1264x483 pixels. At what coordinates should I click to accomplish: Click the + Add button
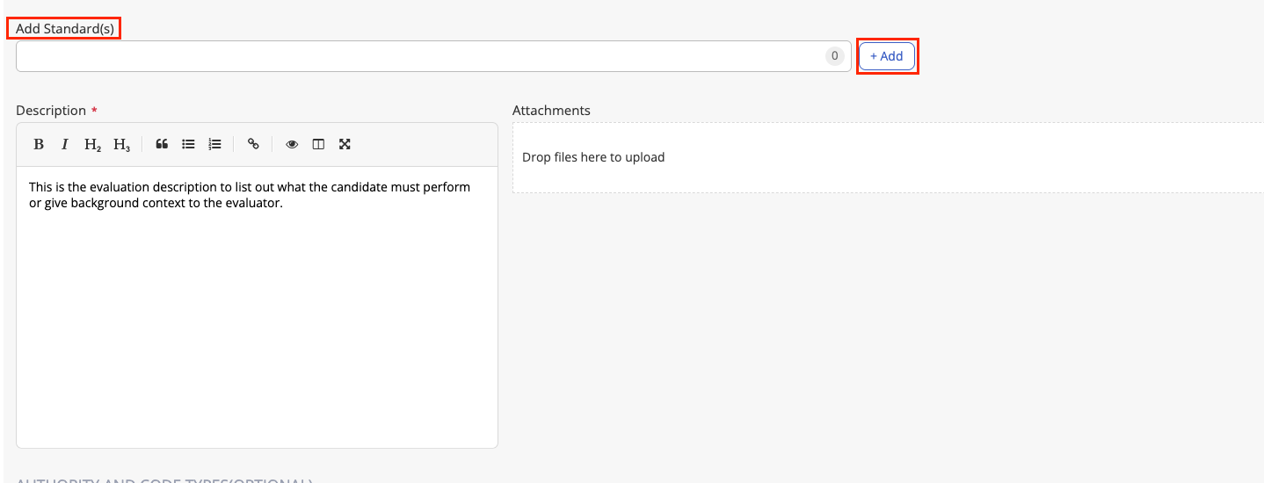click(x=887, y=56)
